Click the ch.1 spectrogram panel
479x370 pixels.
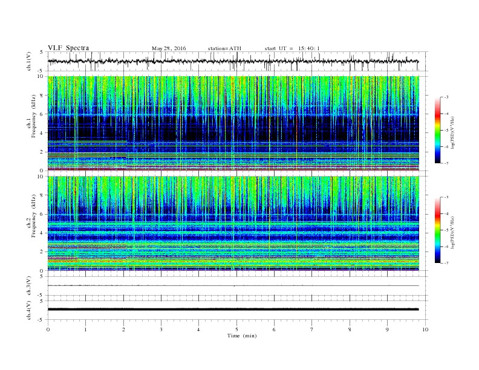point(233,123)
